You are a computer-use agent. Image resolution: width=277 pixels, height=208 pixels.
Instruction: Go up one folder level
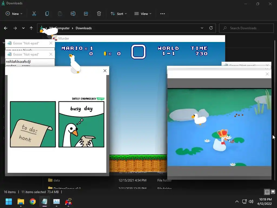click(x=31, y=28)
